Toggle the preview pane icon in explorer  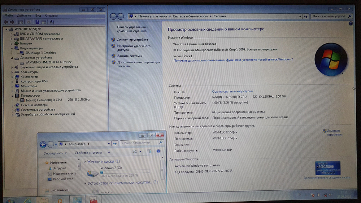149,151
